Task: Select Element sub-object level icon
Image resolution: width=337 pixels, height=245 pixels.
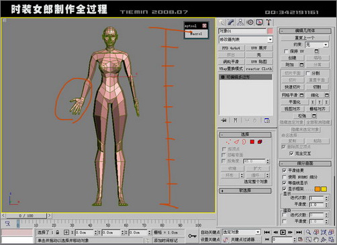Action: pos(260,142)
